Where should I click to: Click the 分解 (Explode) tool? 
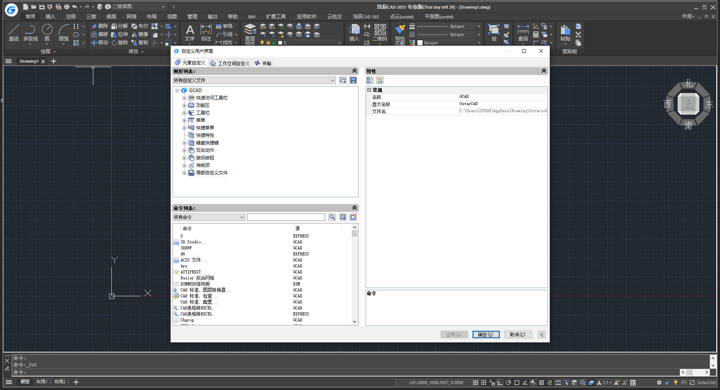(120, 26)
